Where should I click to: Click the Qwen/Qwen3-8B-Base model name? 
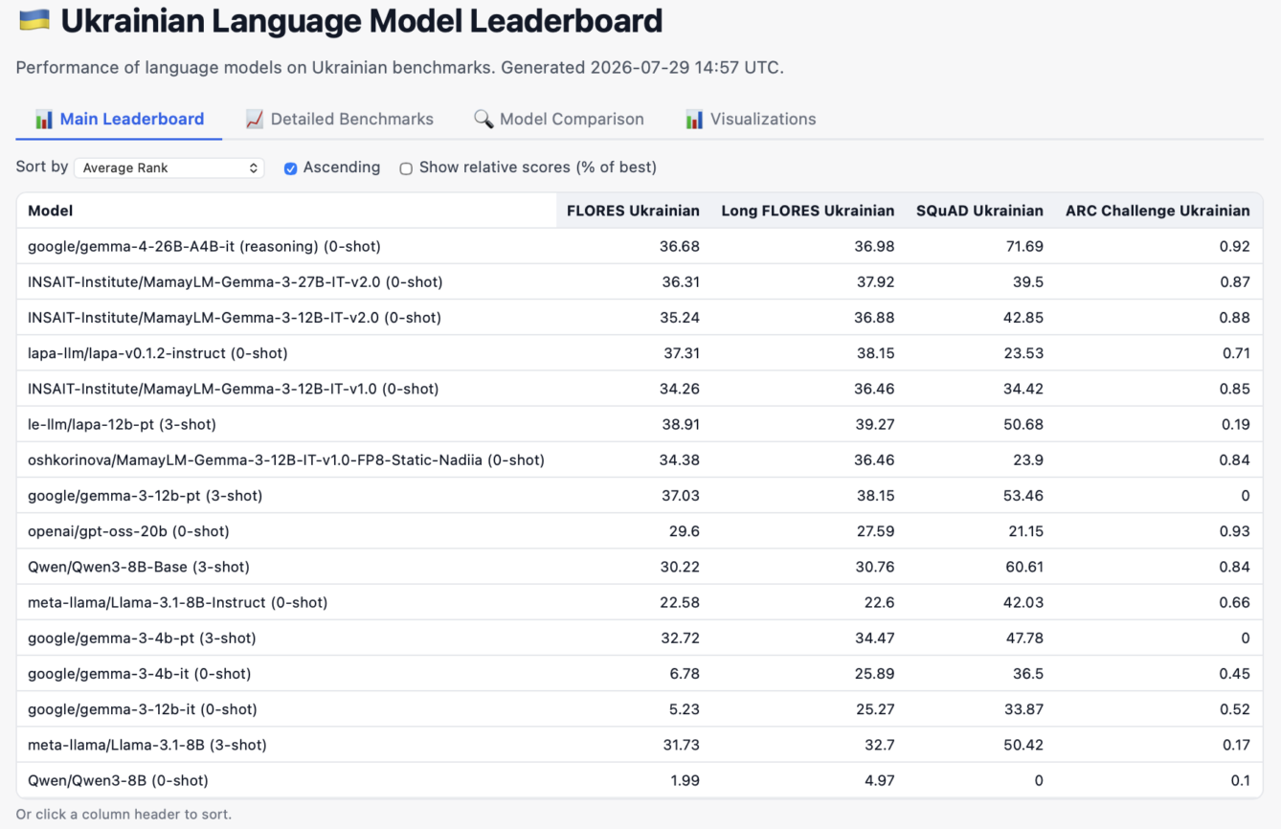point(139,567)
